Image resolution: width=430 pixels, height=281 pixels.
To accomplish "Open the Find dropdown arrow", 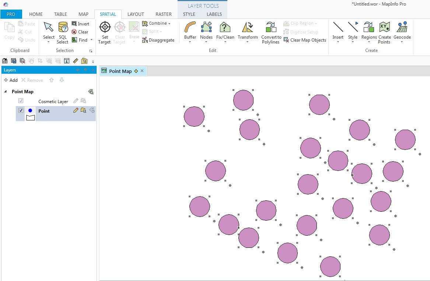I will tap(91, 40).
